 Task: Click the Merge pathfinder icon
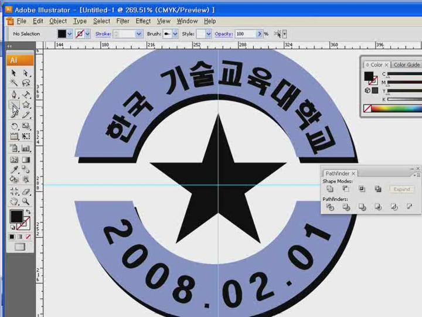tap(362, 207)
